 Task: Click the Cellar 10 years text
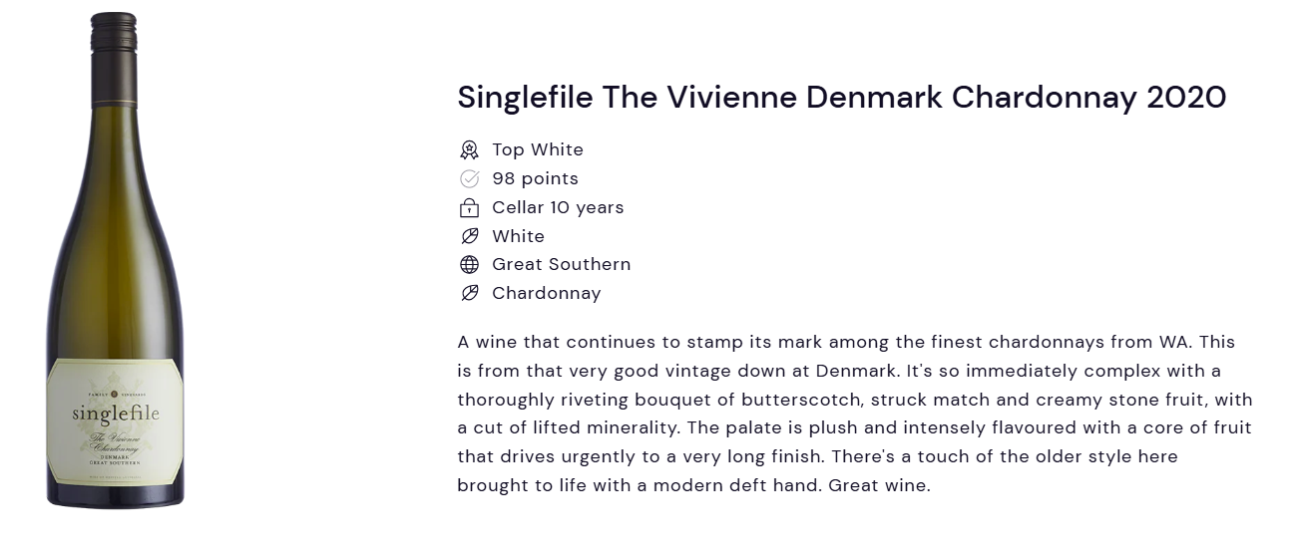[x=558, y=207]
